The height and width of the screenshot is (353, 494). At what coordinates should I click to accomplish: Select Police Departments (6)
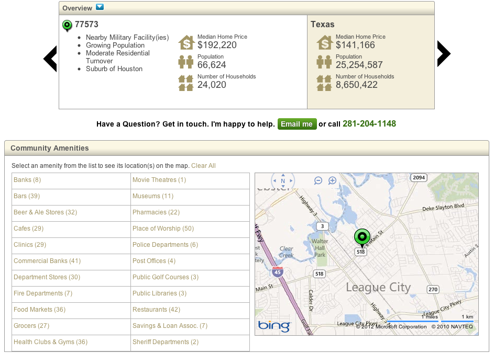click(x=166, y=245)
